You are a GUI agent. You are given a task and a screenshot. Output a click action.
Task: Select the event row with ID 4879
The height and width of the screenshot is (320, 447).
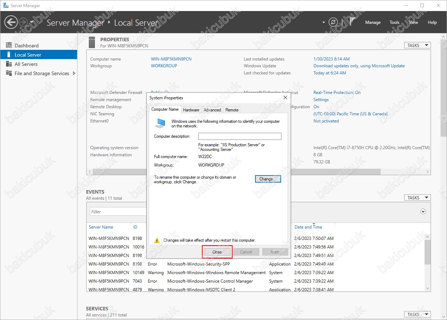coord(255,289)
